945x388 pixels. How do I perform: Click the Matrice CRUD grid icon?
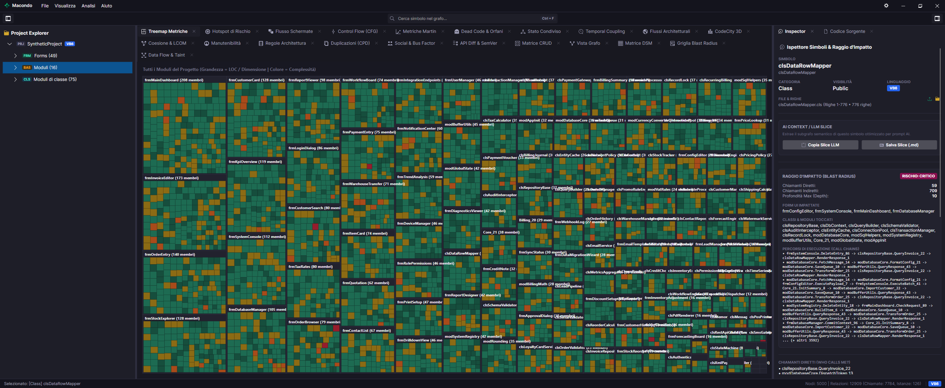point(517,43)
